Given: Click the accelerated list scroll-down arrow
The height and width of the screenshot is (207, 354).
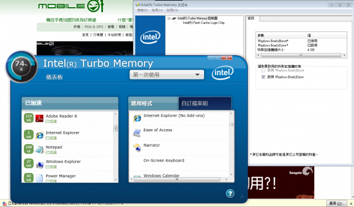Looking at the screenshot, I should (x=116, y=180).
